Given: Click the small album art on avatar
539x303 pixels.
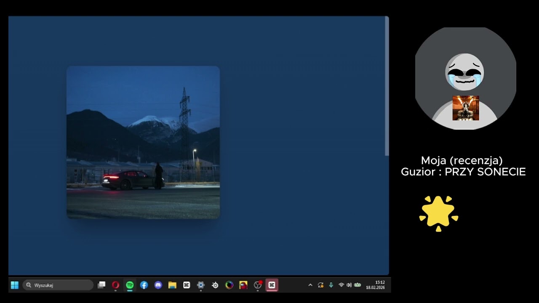Looking at the screenshot, I should click(x=466, y=108).
